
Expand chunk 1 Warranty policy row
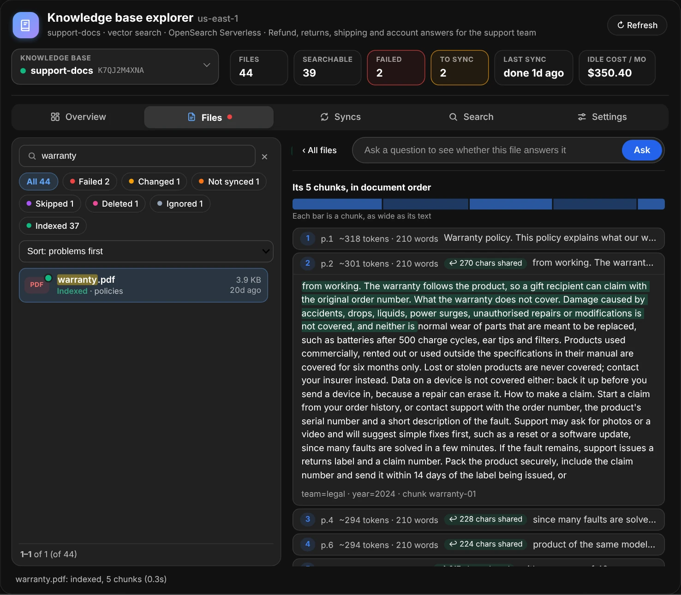point(478,238)
